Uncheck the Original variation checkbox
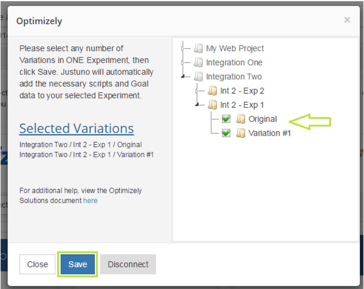This screenshot has height=289, width=364. (226, 119)
